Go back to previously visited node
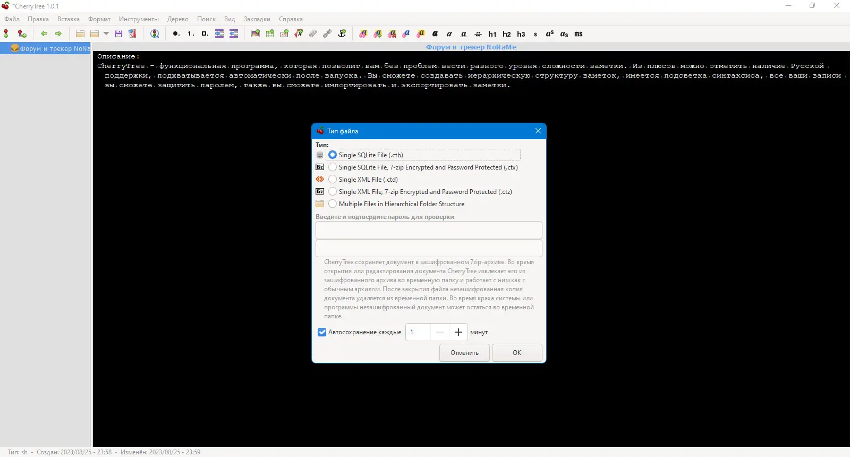The image size is (850, 457). click(x=44, y=33)
